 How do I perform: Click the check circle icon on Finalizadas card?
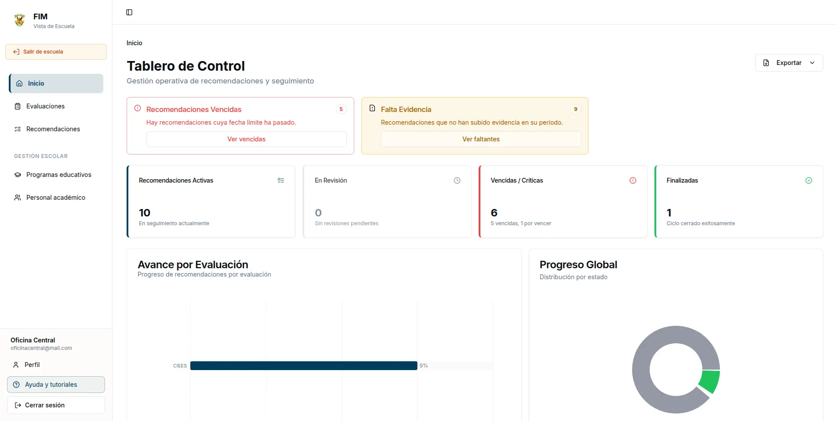tap(809, 180)
